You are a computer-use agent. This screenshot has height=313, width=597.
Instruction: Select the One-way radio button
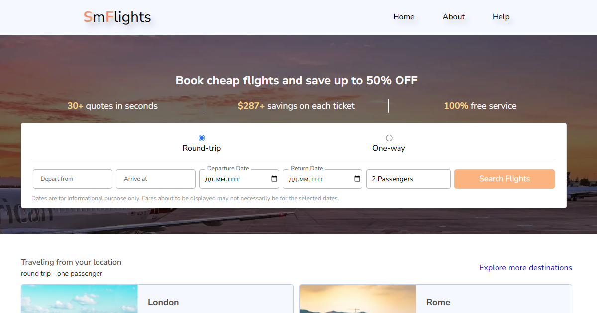click(389, 138)
